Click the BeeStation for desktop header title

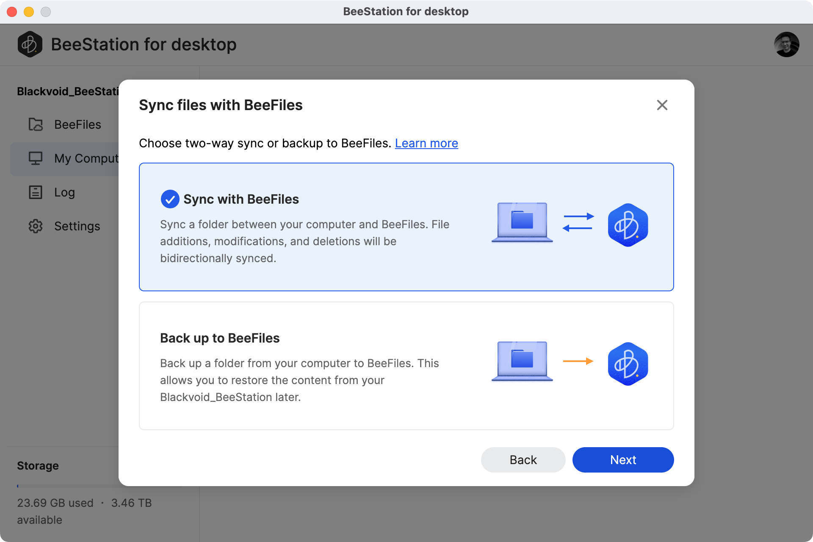click(144, 44)
